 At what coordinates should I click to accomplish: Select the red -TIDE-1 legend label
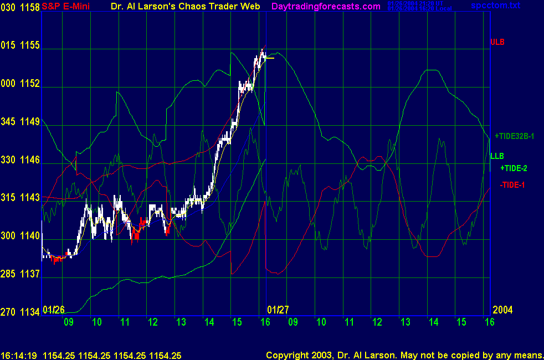(x=512, y=184)
